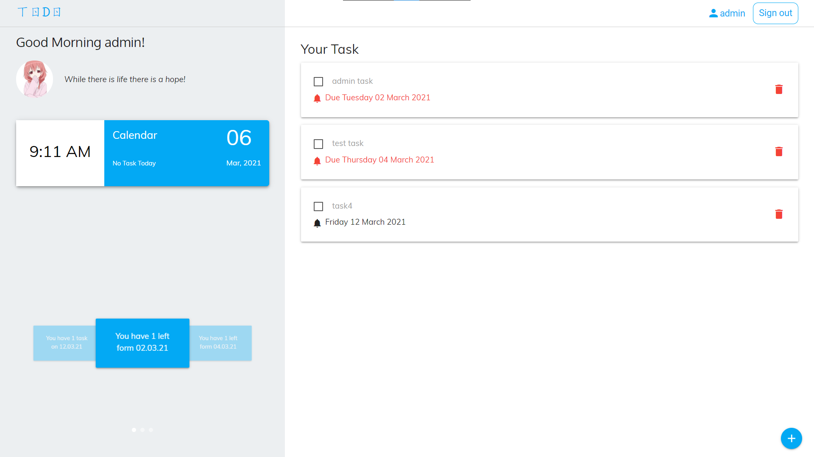Sign out of the account
The width and height of the screenshot is (814, 457).
[775, 13]
